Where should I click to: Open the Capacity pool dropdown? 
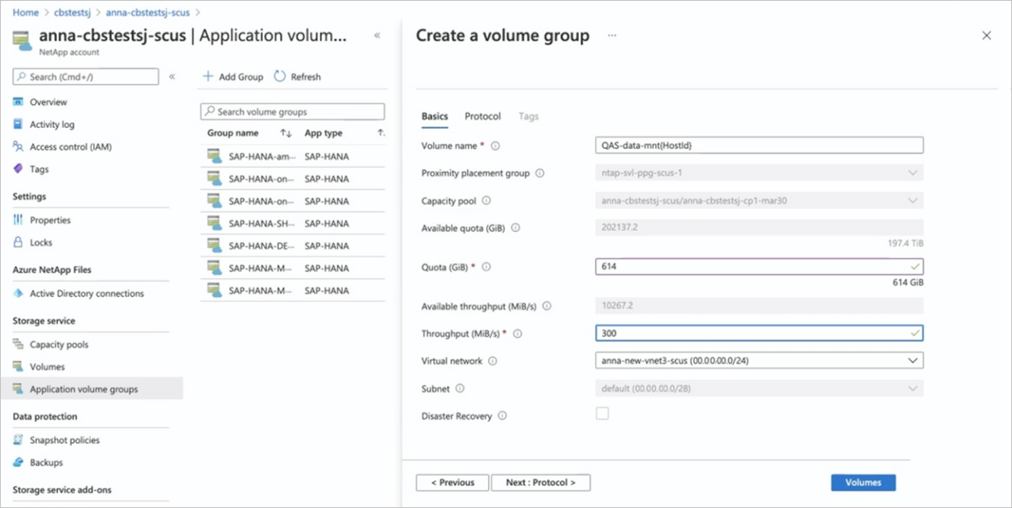759,200
